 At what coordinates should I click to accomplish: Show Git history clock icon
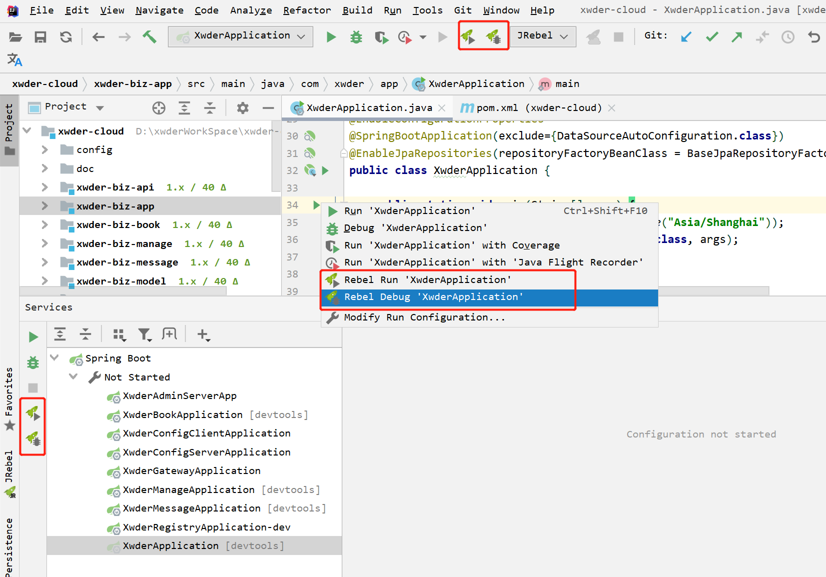pos(788,36)
